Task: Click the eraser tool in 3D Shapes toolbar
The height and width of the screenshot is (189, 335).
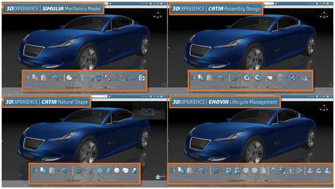Action: 133,171
